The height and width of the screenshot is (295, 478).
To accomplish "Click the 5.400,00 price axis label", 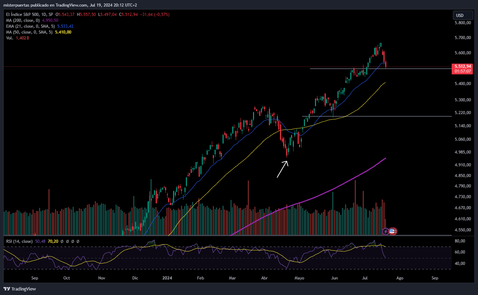I will pos(463,84).
